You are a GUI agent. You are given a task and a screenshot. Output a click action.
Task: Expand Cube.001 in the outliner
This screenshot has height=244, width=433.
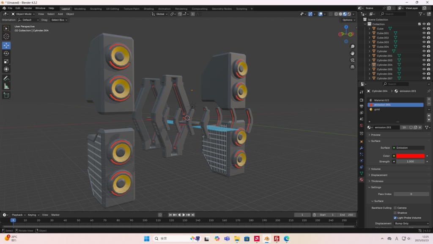[370, 33]
